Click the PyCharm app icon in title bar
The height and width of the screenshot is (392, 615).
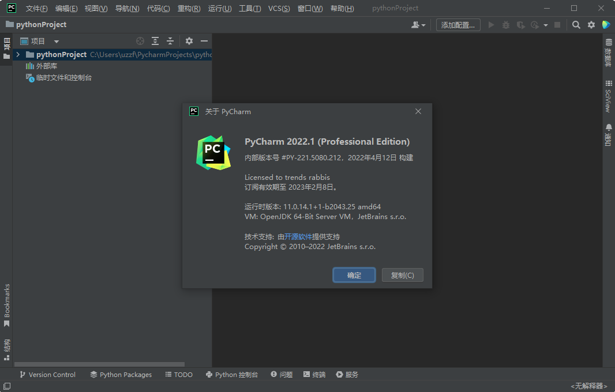pos(12,8)
